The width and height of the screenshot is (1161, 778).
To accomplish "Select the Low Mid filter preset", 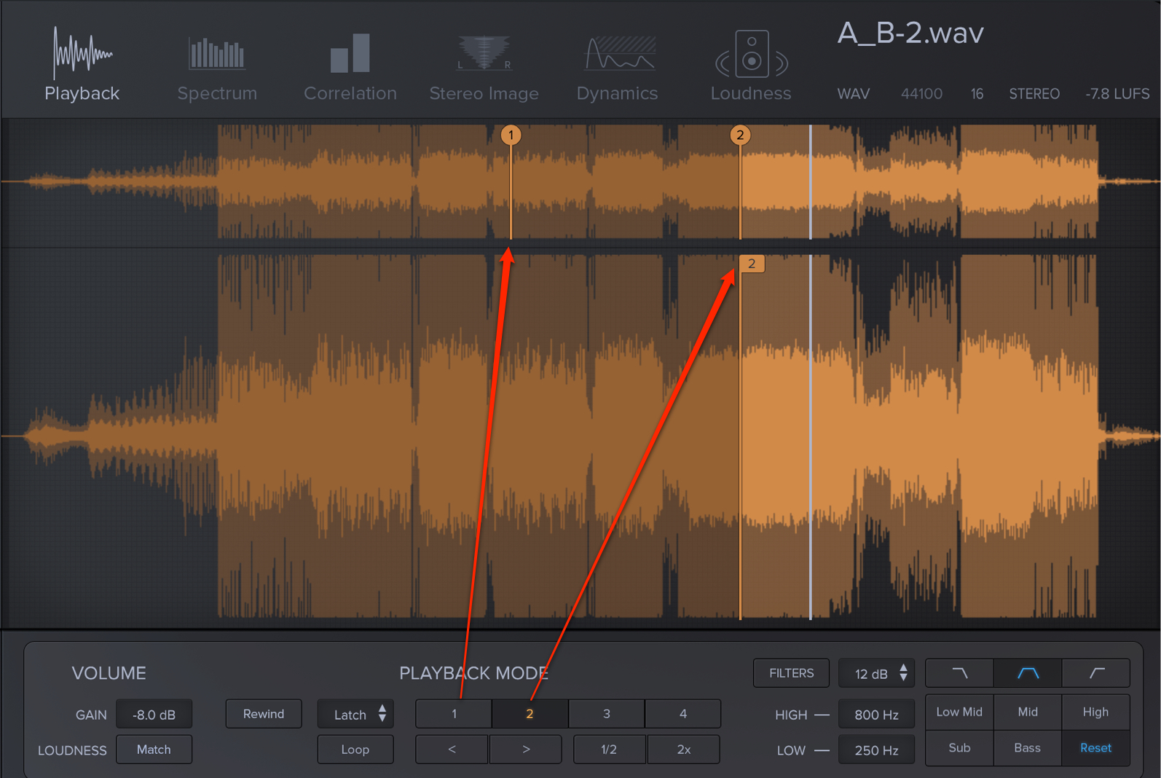I will pyautogui.click(x=959, y=712).
